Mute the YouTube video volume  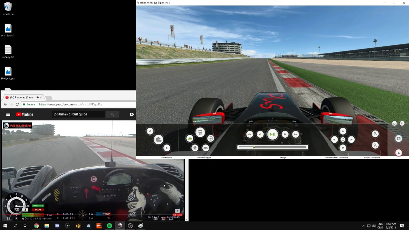(x=24, y=219)
